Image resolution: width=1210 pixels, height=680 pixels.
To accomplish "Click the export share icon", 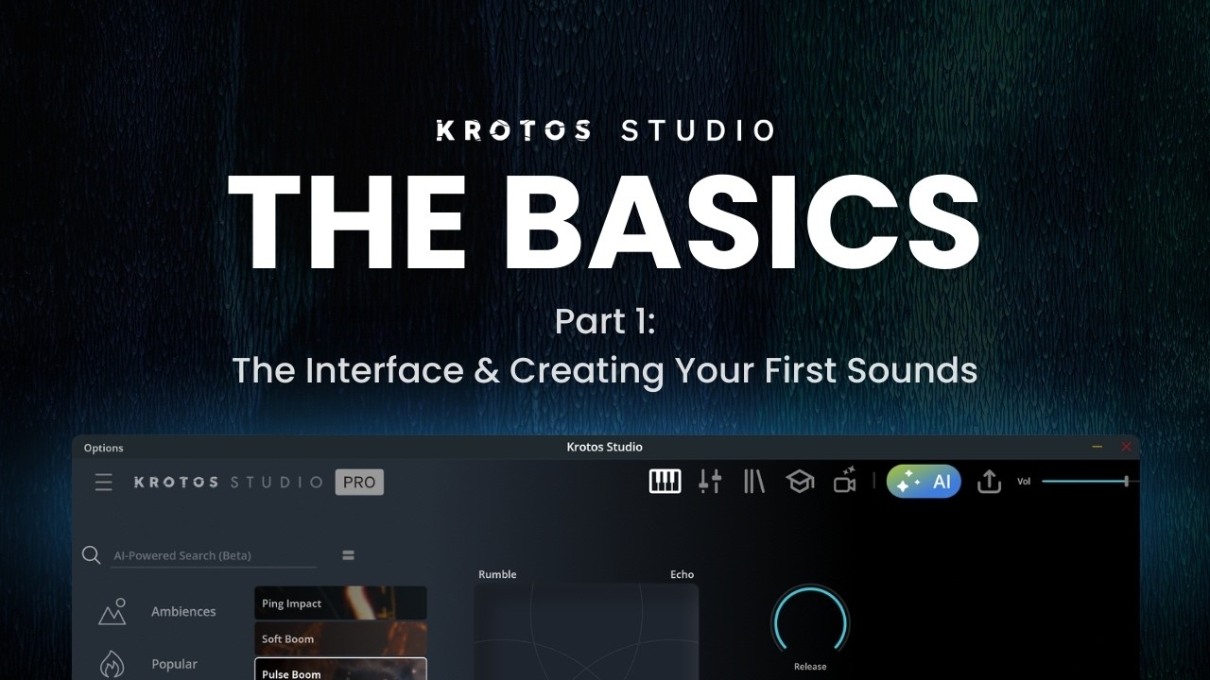I will tap(989, 482).
